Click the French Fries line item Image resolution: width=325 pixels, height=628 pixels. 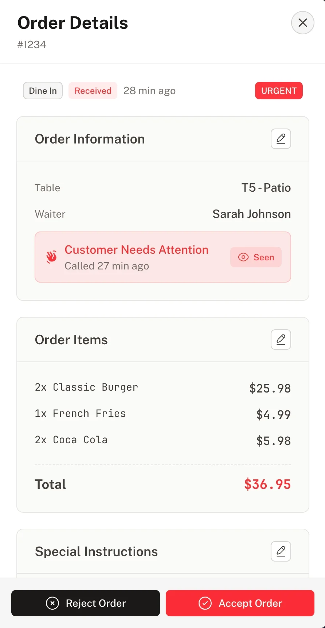[80, 413]
